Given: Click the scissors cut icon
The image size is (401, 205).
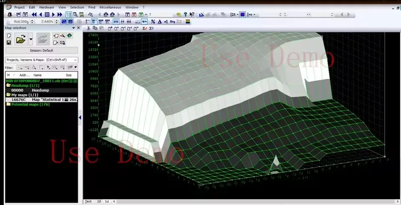Looking at the screenshot, I should pos(89,28).
